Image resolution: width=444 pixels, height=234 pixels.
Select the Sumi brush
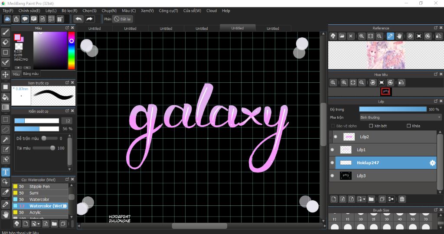39,193
